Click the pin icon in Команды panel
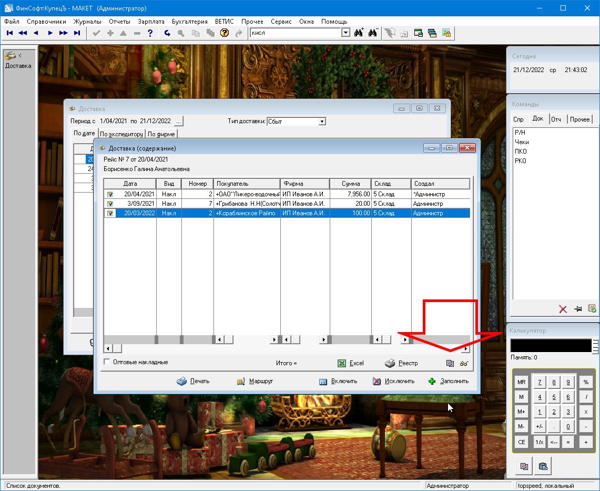The height and width of the screenshot is (491, 600). tap(578, 309)
